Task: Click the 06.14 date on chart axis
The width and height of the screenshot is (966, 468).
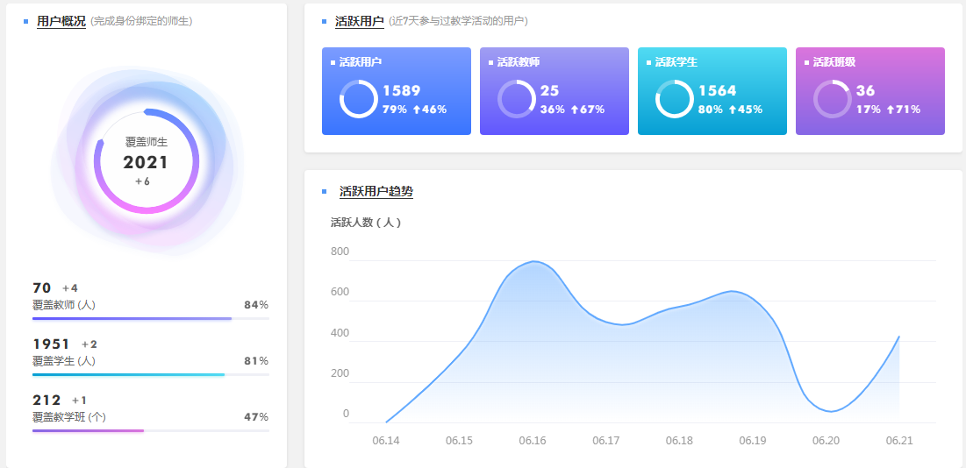Action: [x=386, y=441]
